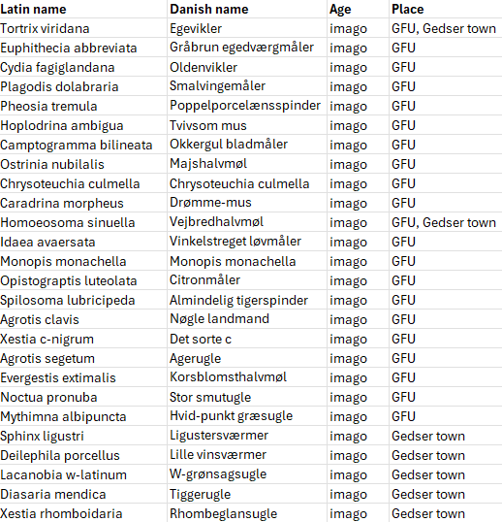Select the Sphinx ligustri cell
This screenshot has width=502, height=522.
83,436
